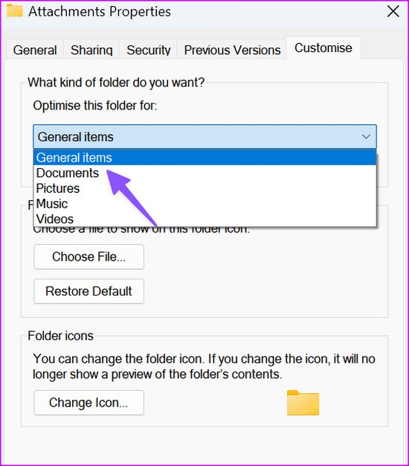Click the Restore Default button
The width and height of the screenshot is (409, 466).
pos(89,291)
